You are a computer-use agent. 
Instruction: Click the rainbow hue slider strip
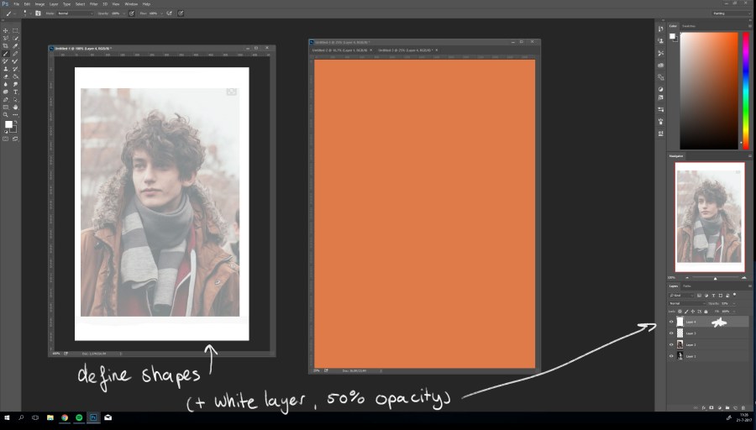[x=744, y=91]
